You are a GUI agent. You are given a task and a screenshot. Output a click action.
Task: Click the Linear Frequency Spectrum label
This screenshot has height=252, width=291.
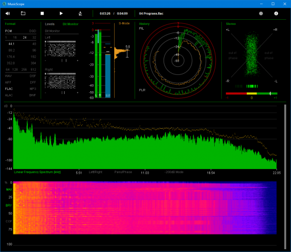click(x=37, y=172)
